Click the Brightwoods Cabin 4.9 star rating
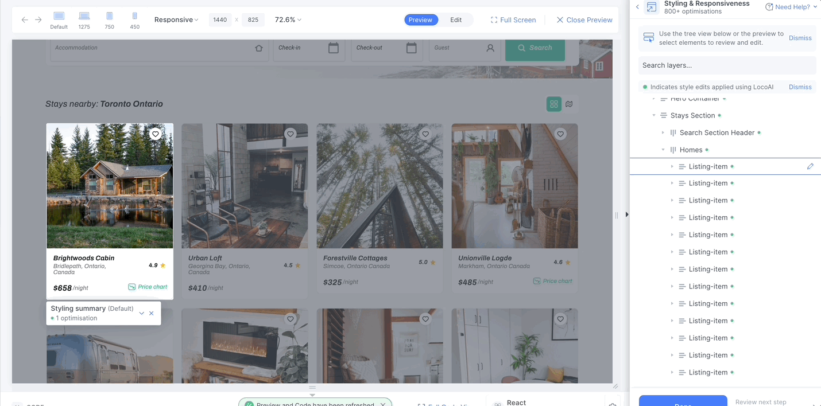The image size is (821, 406). [157, 266]
